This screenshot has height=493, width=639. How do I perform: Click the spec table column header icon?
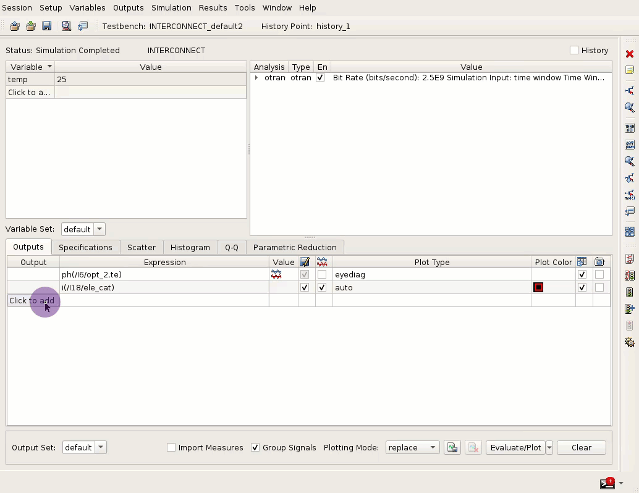tap(582, 262)
